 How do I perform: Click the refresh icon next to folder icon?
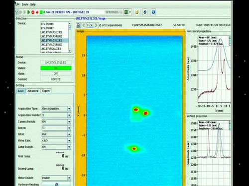(x=145, y=12)
